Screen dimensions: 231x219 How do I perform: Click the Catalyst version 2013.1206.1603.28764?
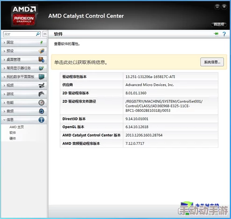144,135
